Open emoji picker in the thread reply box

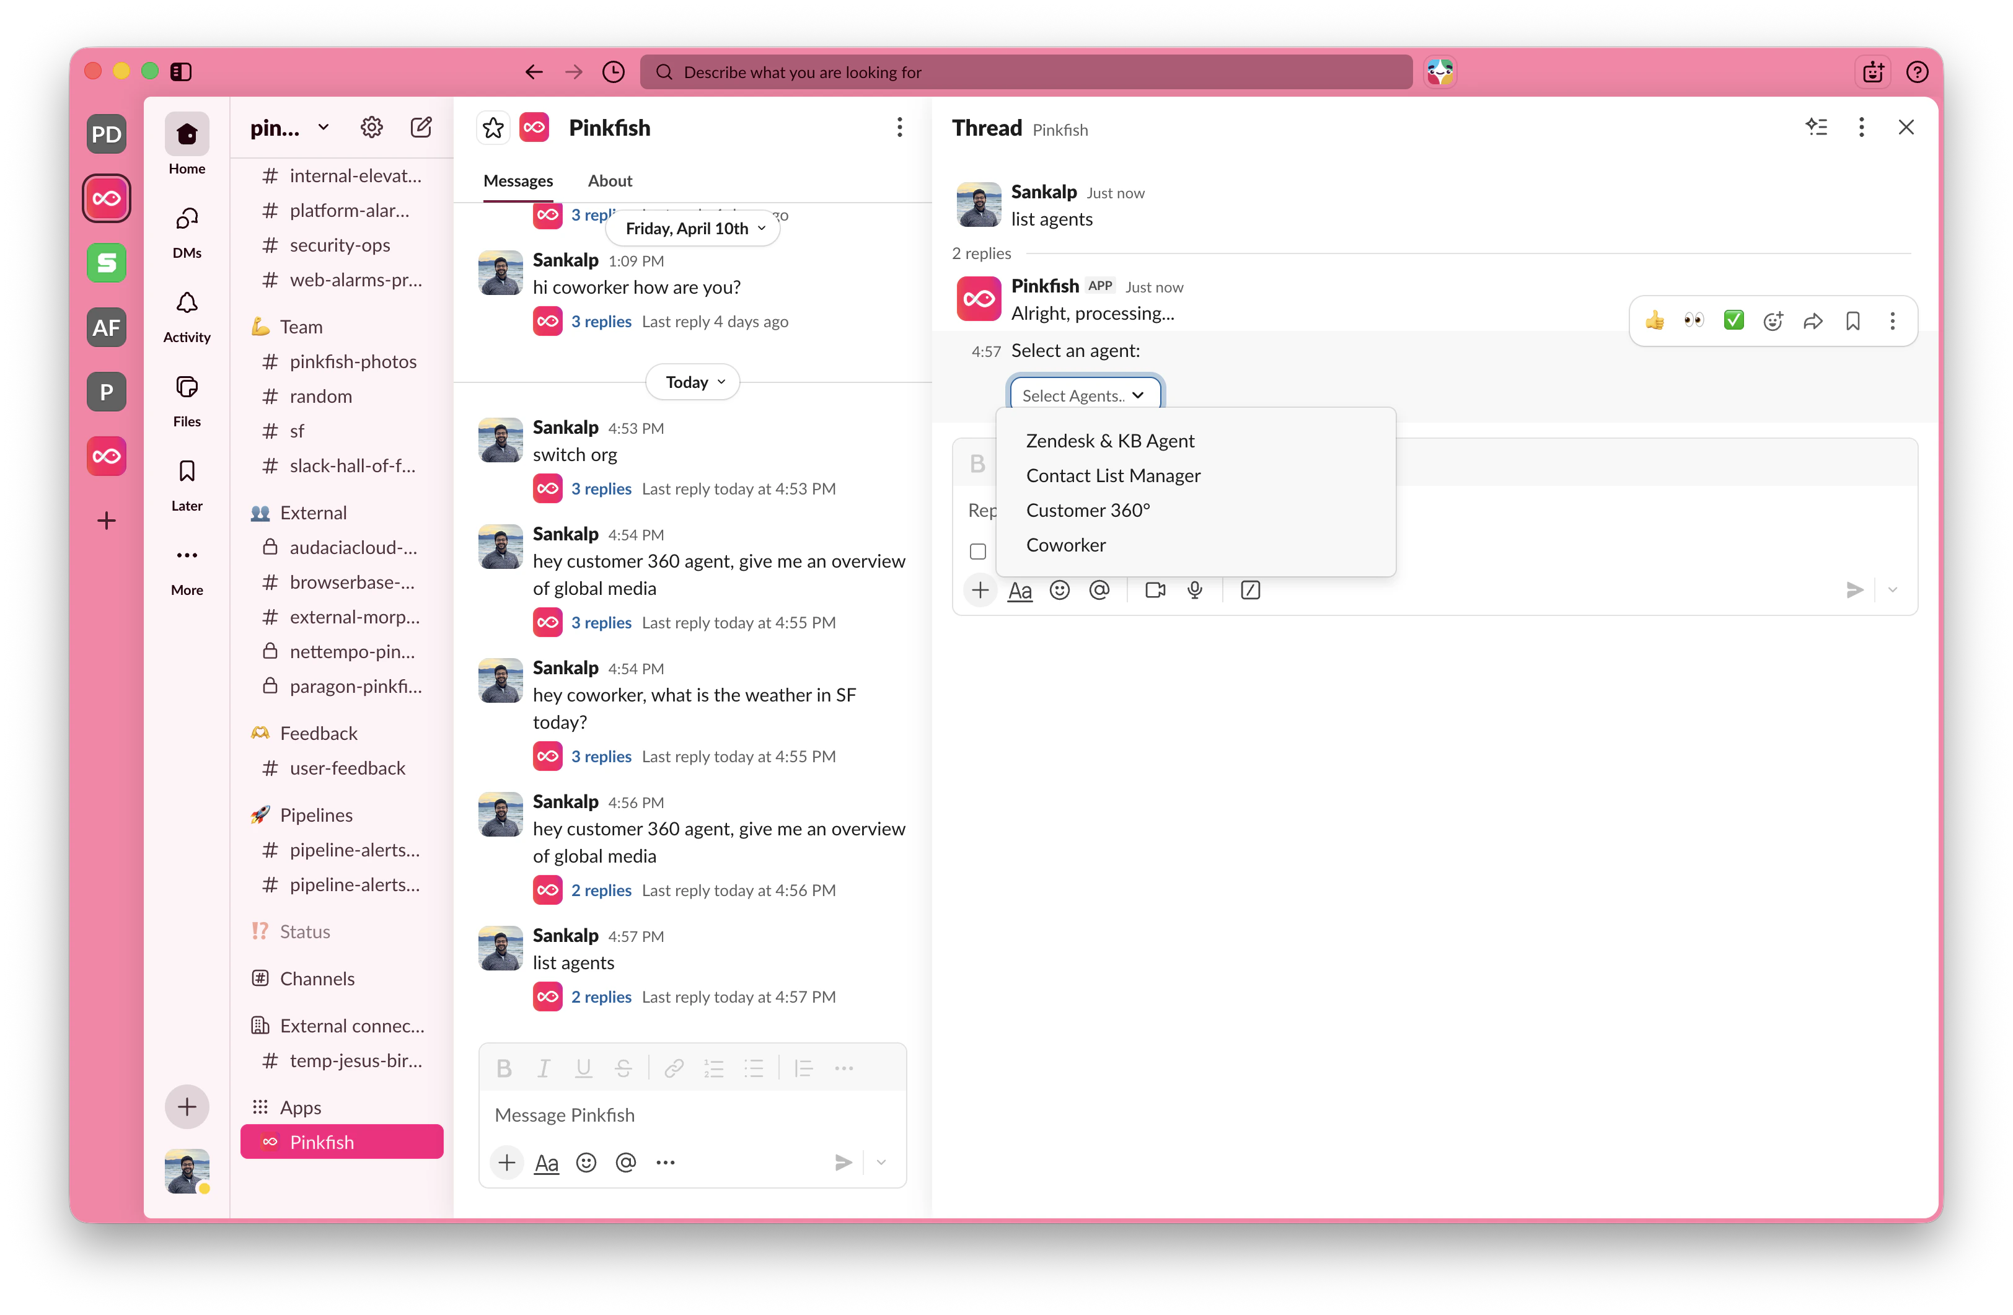click(1059, 589)
